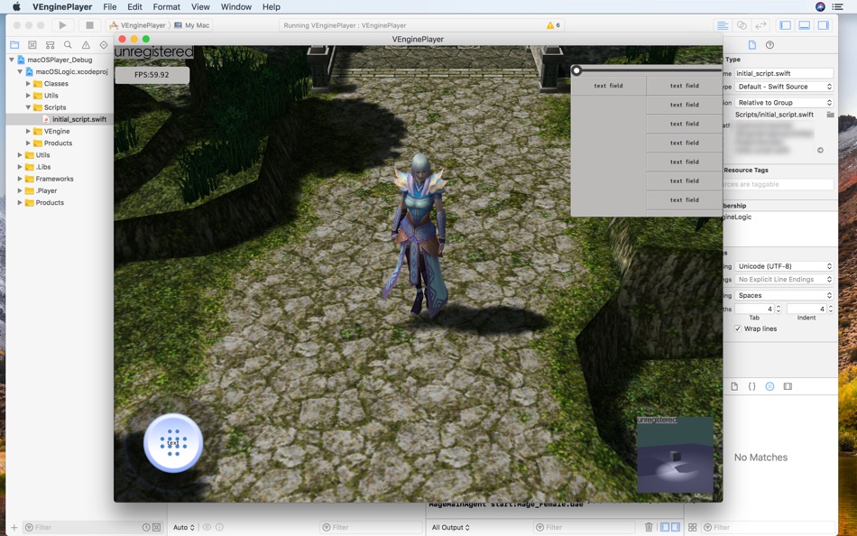
Task: Open the All Output console dropdown
Action: (x=450, y=527)
